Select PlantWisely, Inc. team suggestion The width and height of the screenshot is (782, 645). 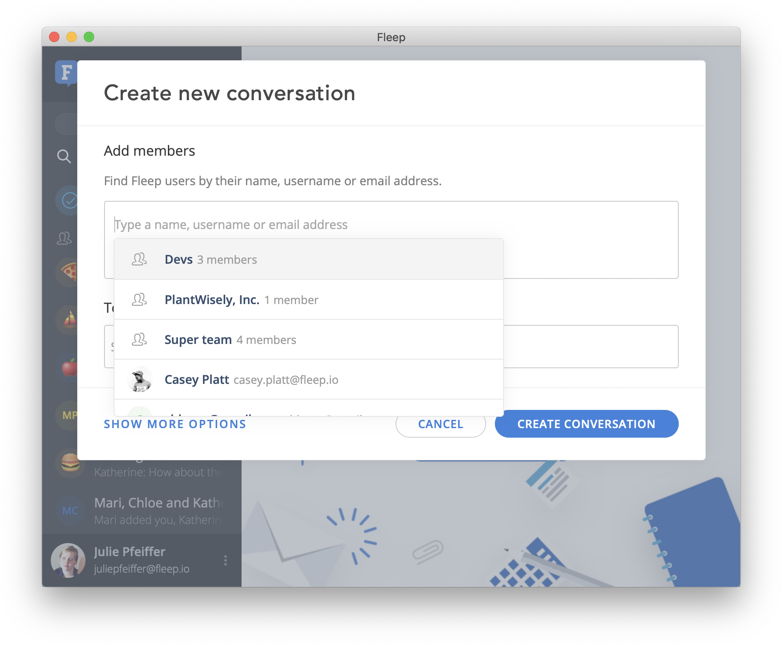308,300
